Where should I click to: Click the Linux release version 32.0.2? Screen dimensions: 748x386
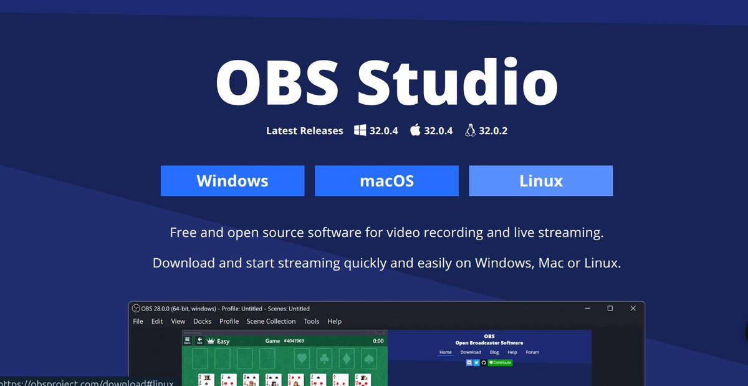[493, 131]
